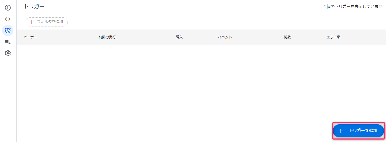Click the blank filter bar beside フィルタを追加
The image size is (386, 142).
coord(226,22)
